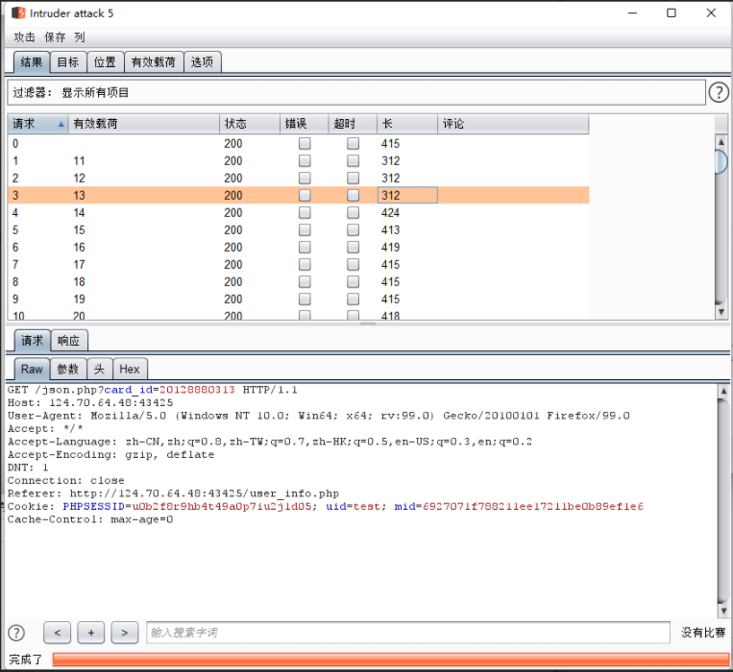Switch to the 有效载荷 tab
This screenshot has height=672, width=733.
point(154,62)
